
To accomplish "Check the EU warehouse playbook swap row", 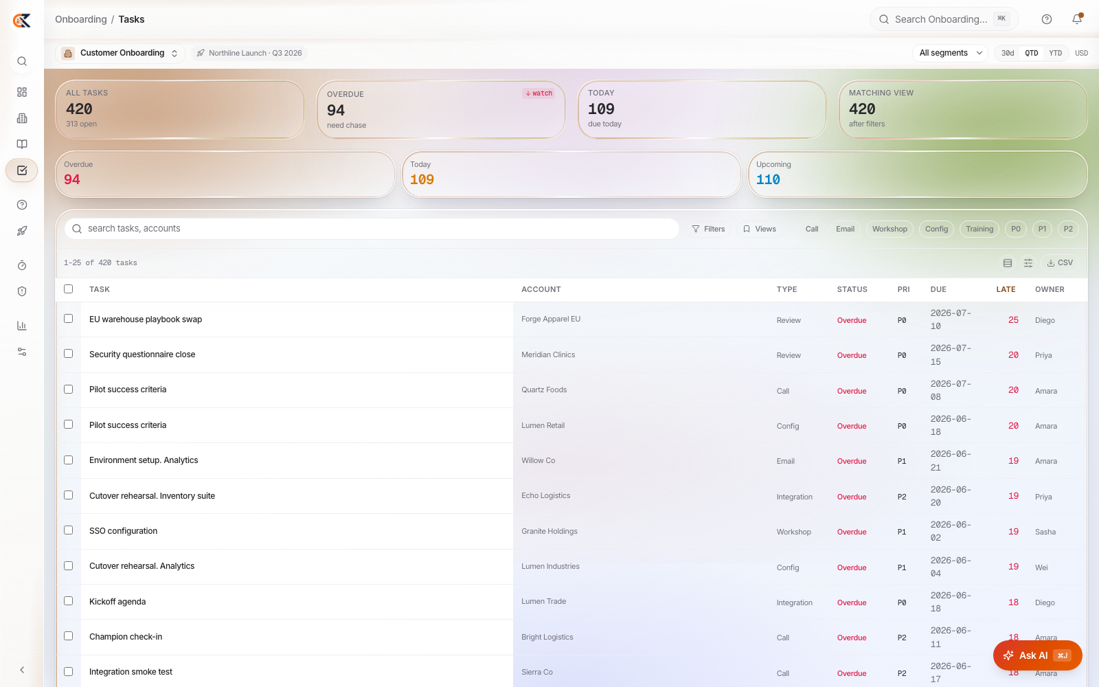I will pos(69,319).
